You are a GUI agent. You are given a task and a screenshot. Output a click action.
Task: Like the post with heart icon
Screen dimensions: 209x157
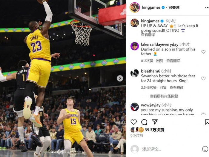tap(133, 122)
